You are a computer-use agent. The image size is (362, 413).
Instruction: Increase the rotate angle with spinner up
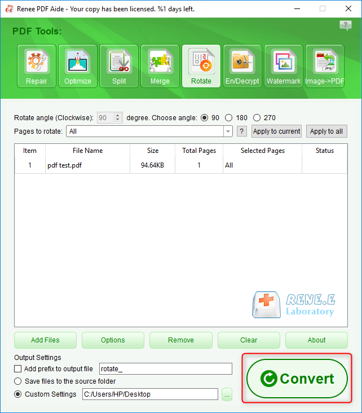pos(118,115)
